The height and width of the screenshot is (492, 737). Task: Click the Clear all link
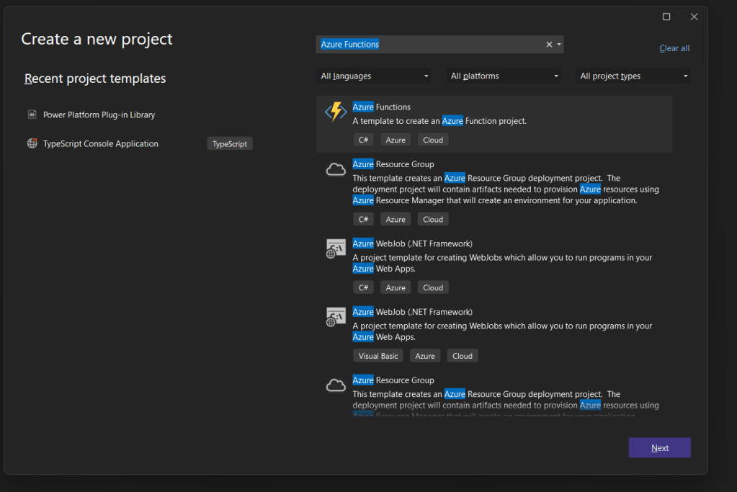point(674,48)
